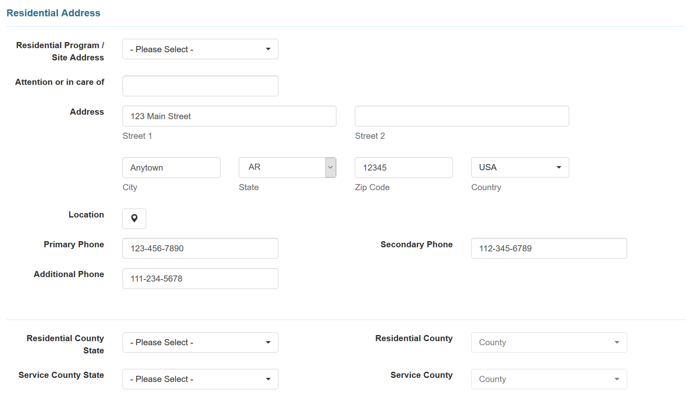Click the Attention or in care of field

click(200, 86)
